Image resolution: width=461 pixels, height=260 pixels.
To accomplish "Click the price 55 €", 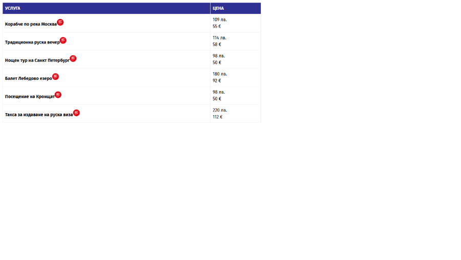I will click(217, 27).
